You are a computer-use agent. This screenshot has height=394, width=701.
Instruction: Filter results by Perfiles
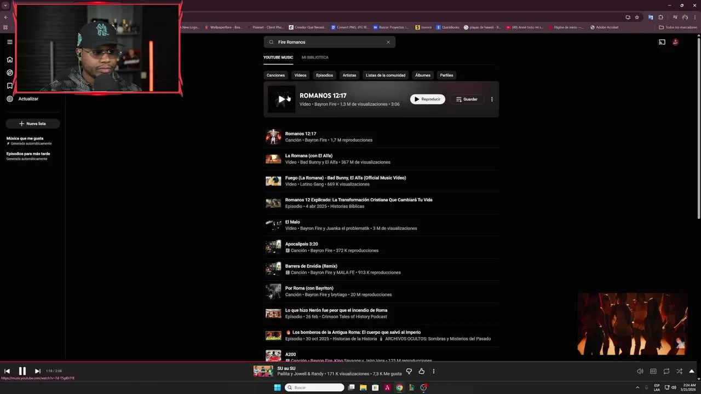pyautogui.click(x=446, y=75)
